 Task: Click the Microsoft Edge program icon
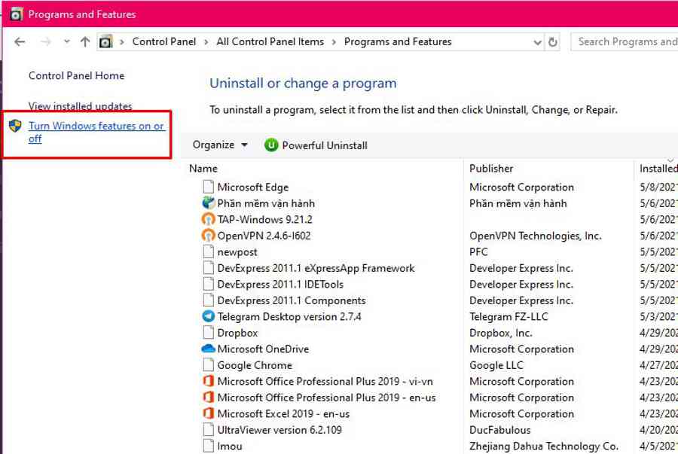pyautogui.click(x=209, y=187)
